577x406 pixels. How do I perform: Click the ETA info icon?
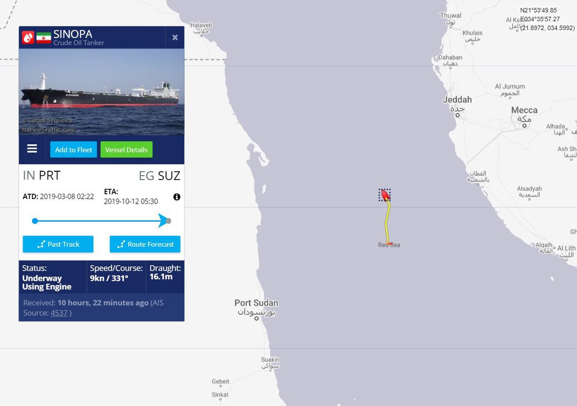pos(177,197)
